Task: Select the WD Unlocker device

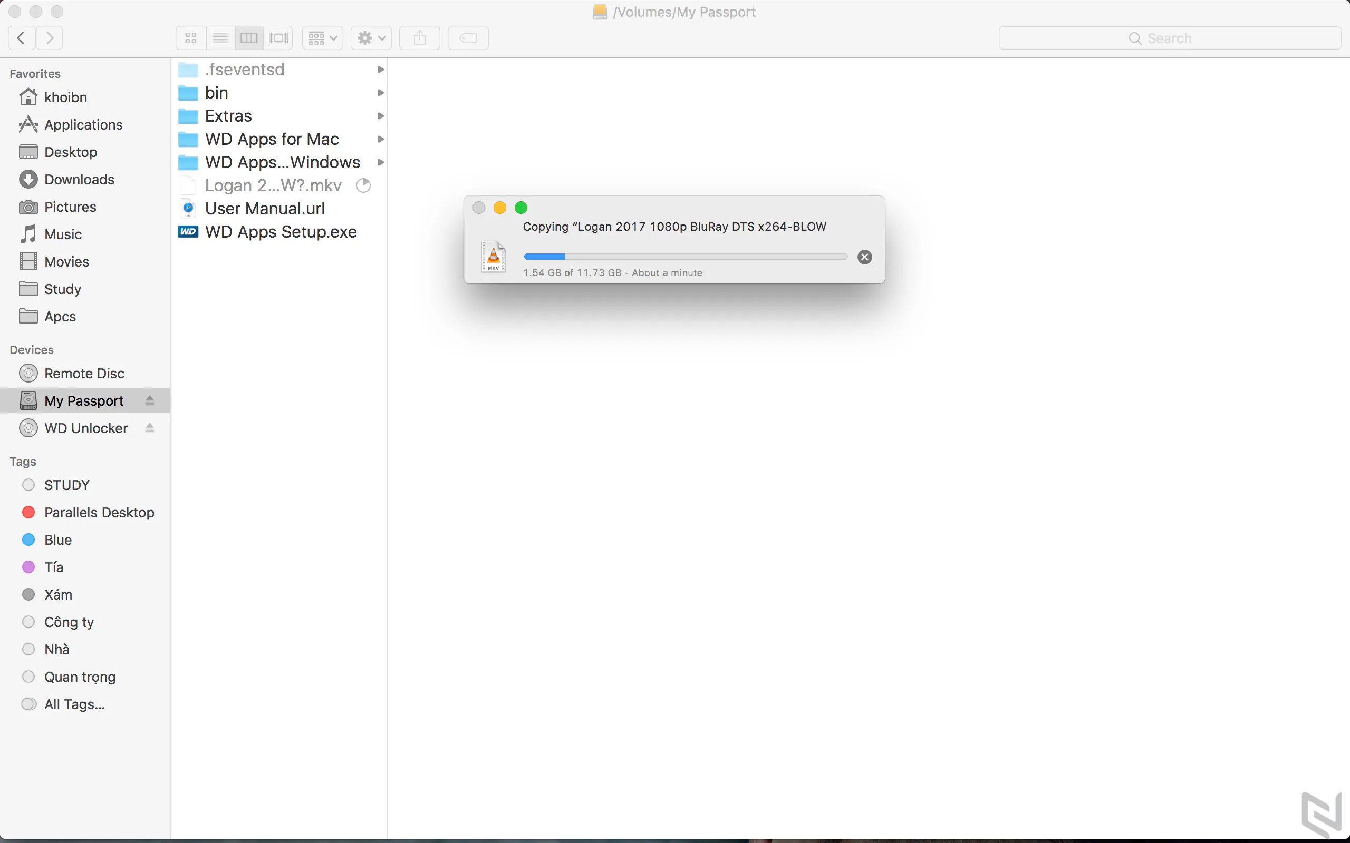Action: point(85,428)
